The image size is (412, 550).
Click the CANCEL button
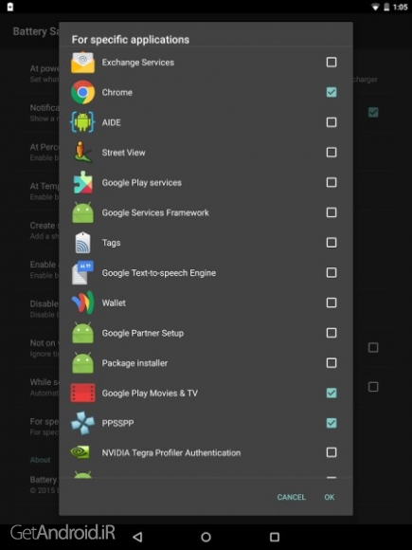point(291,497)
